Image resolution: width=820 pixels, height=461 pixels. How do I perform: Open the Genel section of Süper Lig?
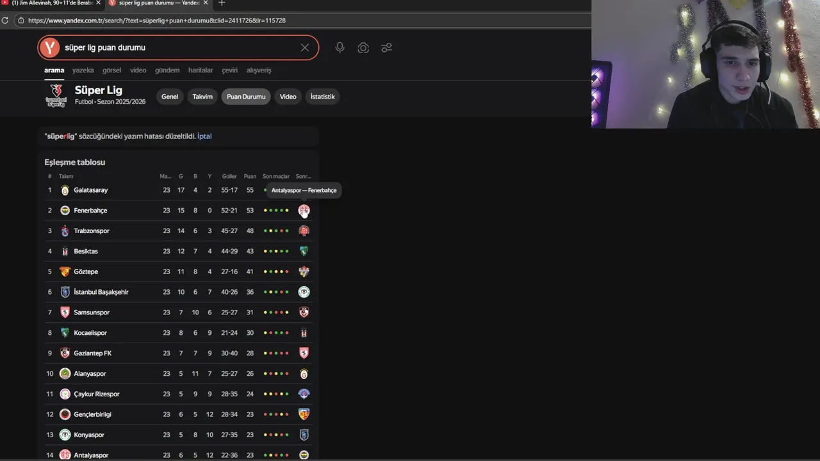point(170,97)
